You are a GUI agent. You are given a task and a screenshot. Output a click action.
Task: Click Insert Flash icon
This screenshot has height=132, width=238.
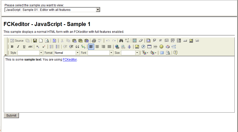click(x=143, y=47)
